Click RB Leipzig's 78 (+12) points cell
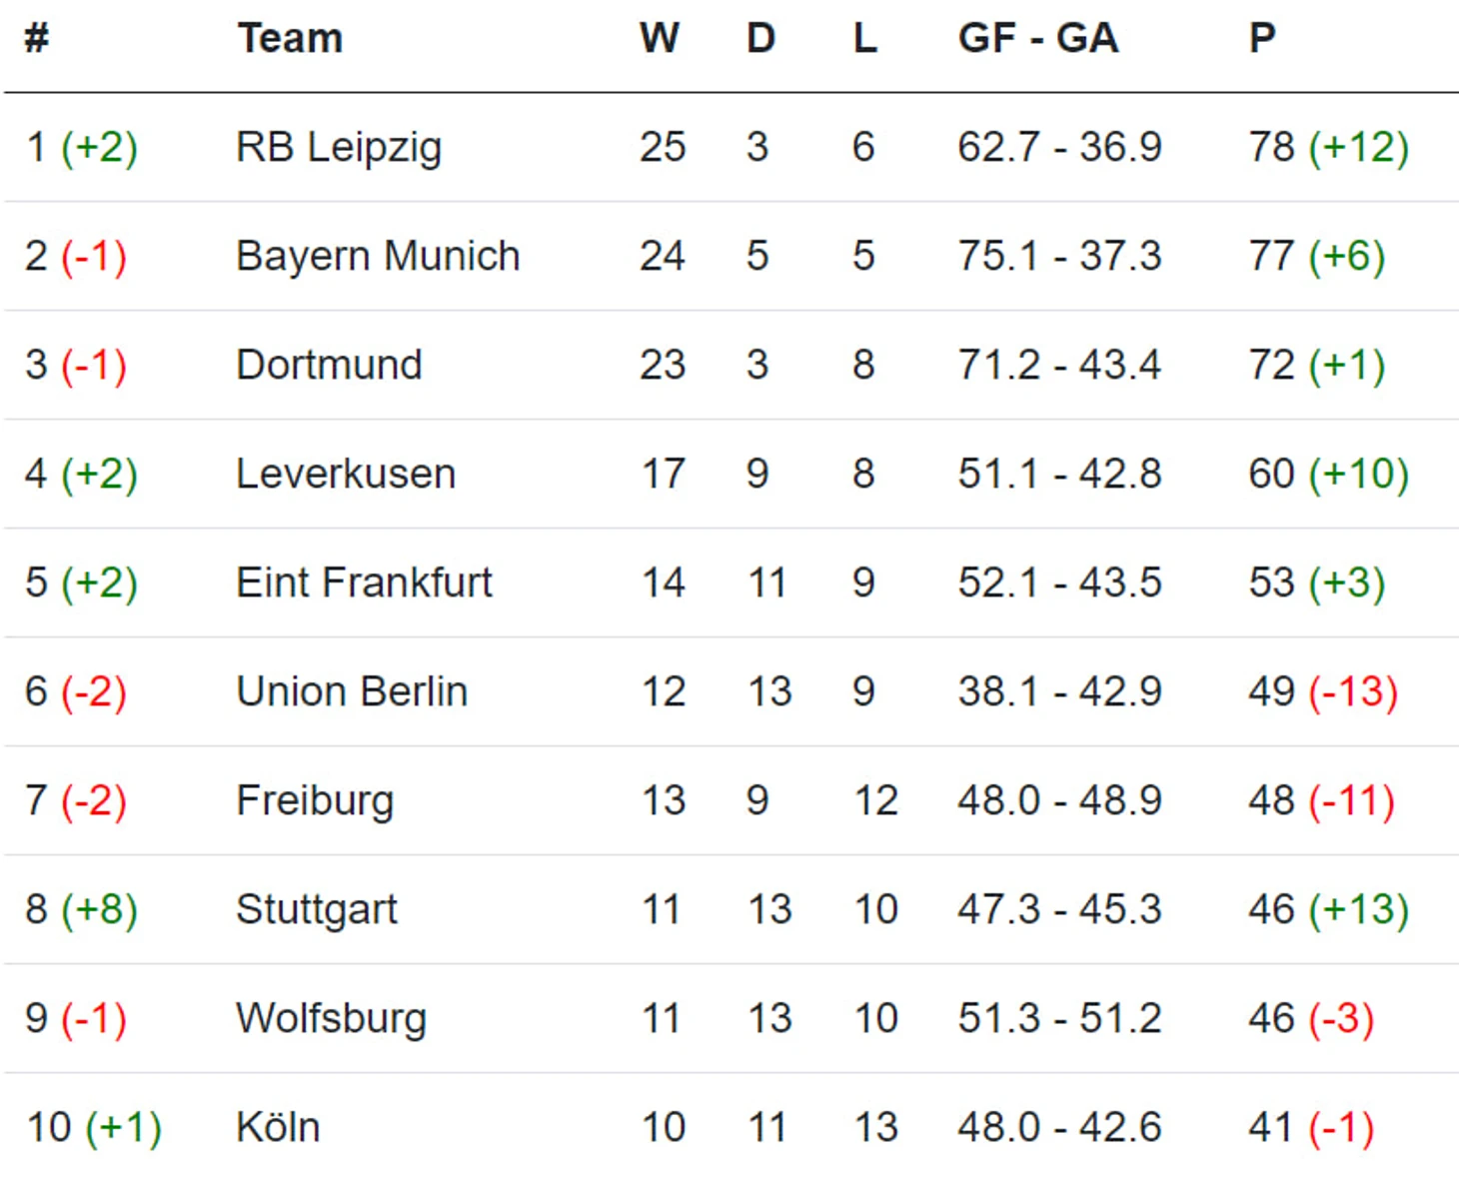 coord(1328,148)
